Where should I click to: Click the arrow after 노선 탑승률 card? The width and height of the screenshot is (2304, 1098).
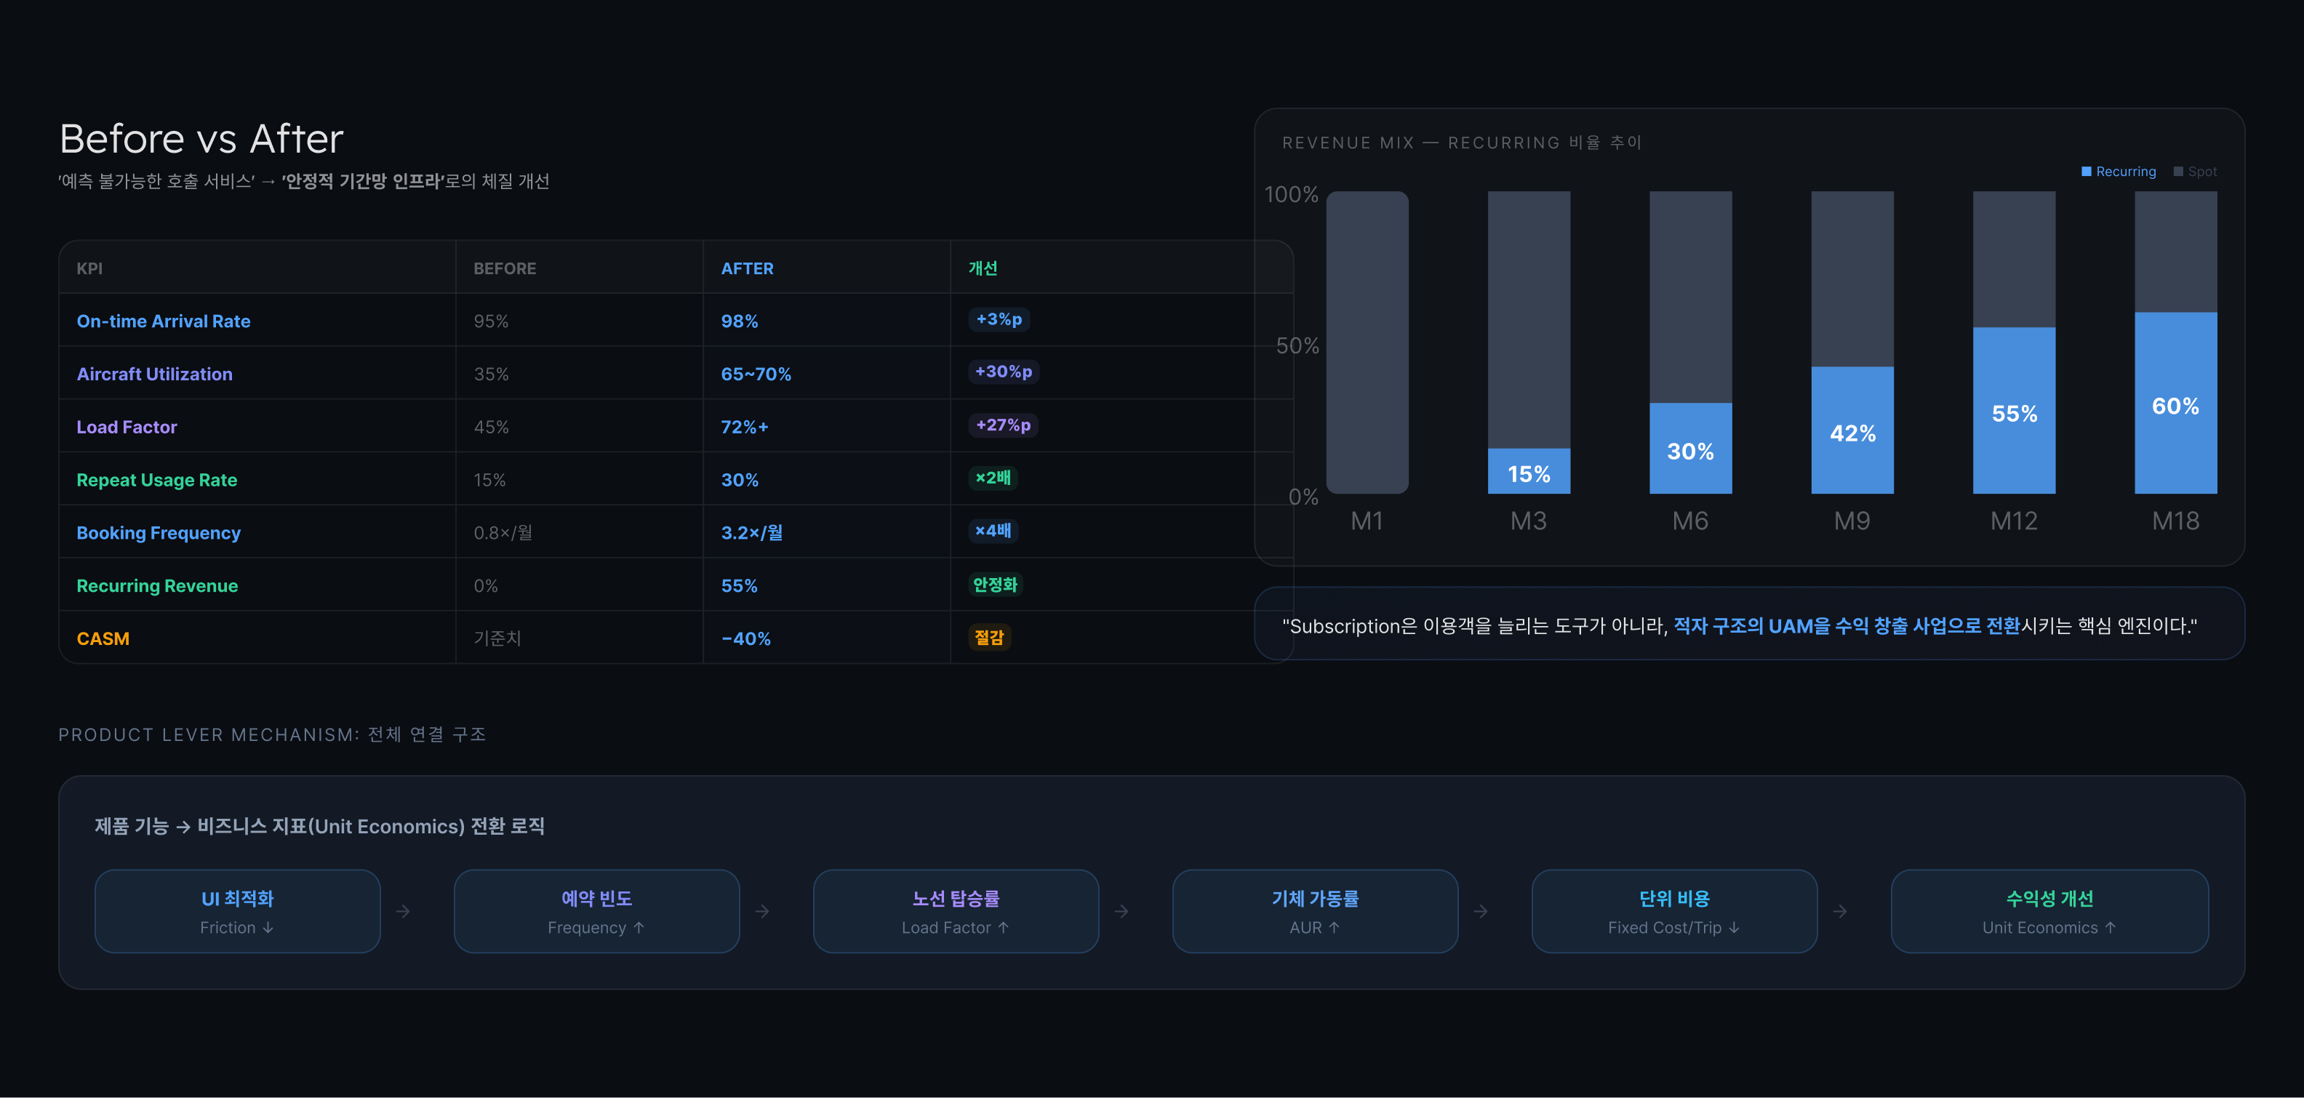click(x=1122, y=910)
